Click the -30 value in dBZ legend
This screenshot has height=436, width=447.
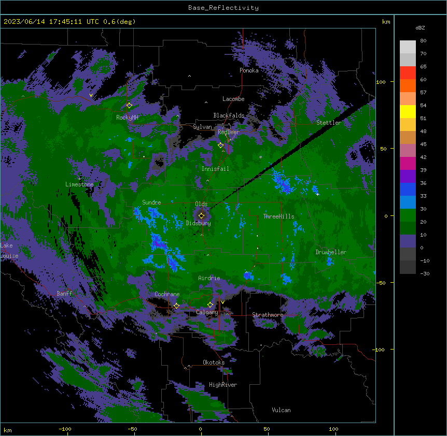click(x=425, y=274)
